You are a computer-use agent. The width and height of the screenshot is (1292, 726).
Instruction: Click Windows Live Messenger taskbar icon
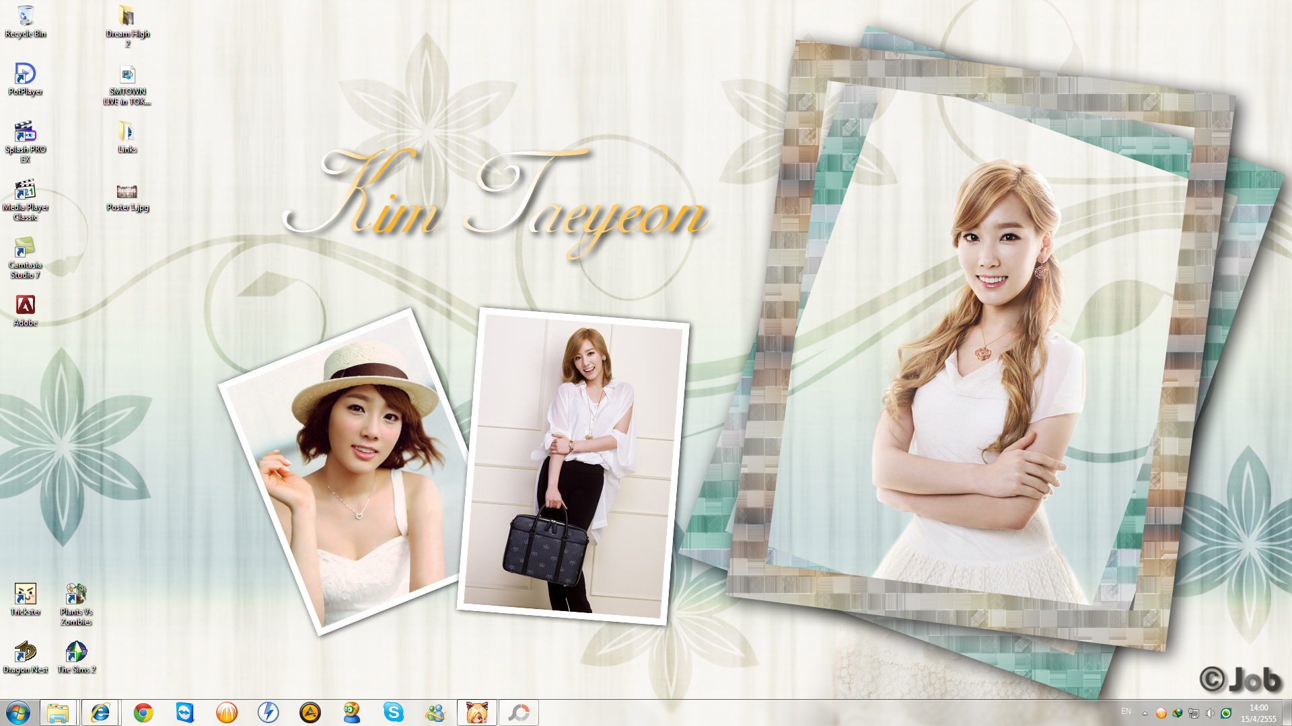tap(435, 713)
